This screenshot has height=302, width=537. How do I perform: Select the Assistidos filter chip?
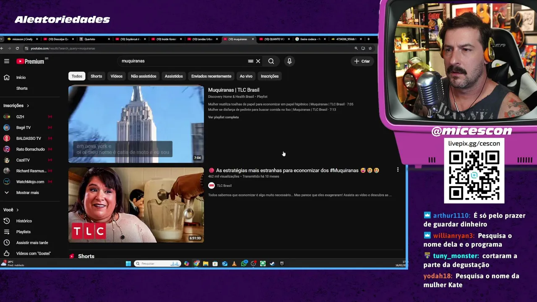174,76
